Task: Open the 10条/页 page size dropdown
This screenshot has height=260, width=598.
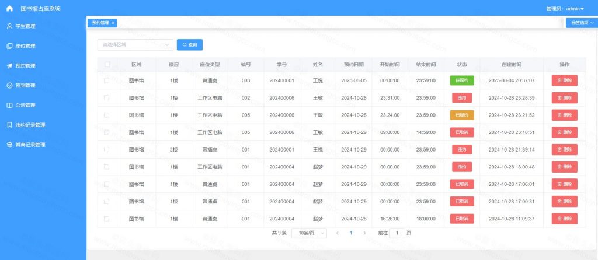Action: point(309,233)
